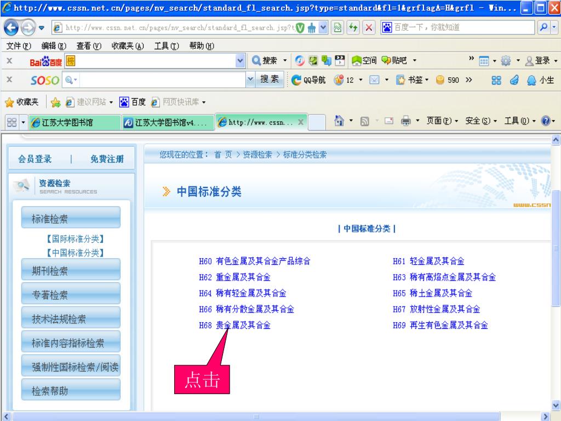Click the 书签 bookmarks icon
This screenshot has height=421, width=561.
tap(410, 80)
